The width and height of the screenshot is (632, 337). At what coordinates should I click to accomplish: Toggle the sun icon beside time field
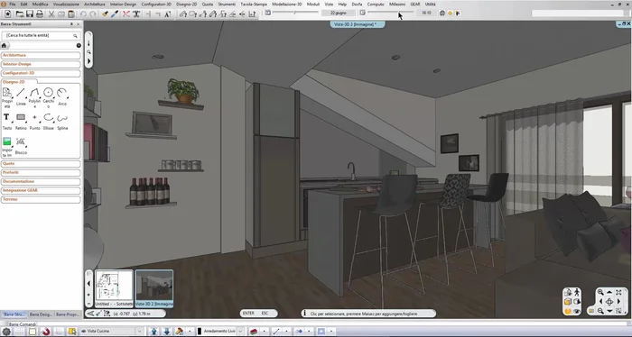pyautogui.click(x=451, y=14)
